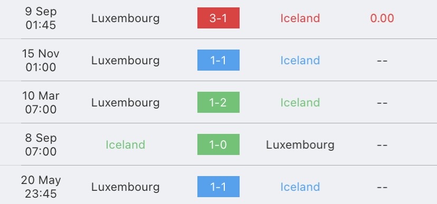The width and height of the screenshot is (437, 204).
Task: Select the green 1-0 score badge
Action: click(x=218, y=144)
